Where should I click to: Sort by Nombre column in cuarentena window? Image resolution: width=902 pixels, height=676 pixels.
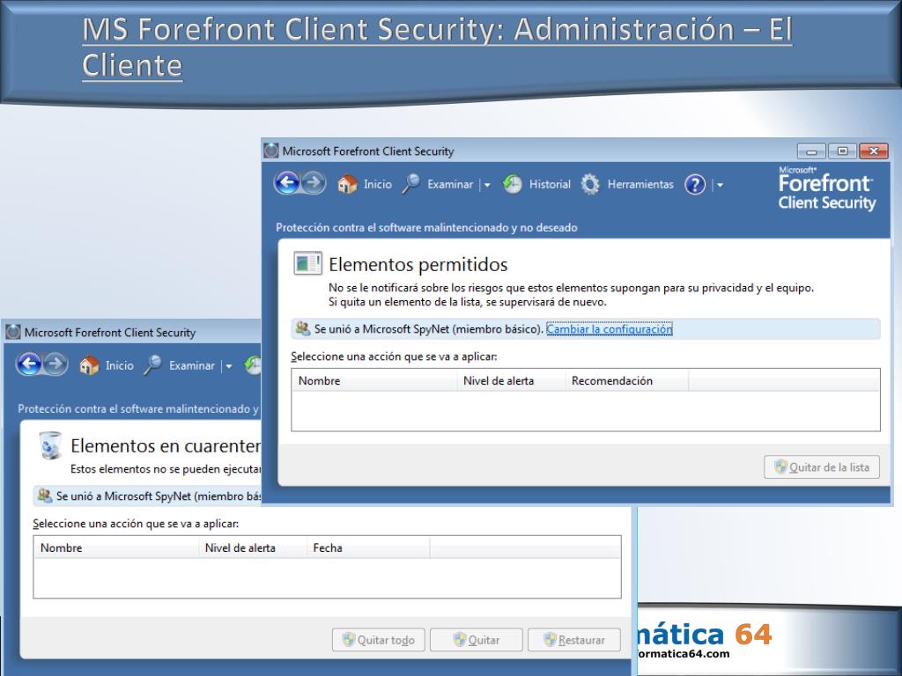click(116, 547)
